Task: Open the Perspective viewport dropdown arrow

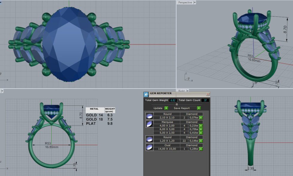Action: coord(195,2)
